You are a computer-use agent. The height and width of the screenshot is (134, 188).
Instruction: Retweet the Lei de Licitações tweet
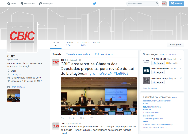tap(71, 118)
